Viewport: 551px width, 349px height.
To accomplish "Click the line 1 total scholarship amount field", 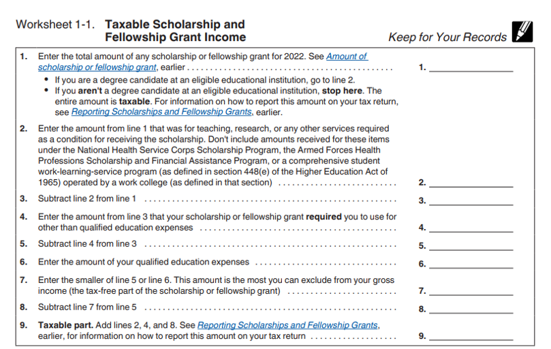I will pyautogui.click(x=471, y=67).
